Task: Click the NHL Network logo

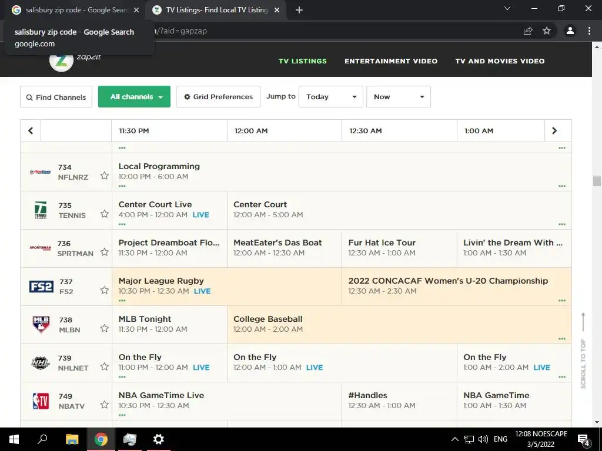Action: coord(41,363)
